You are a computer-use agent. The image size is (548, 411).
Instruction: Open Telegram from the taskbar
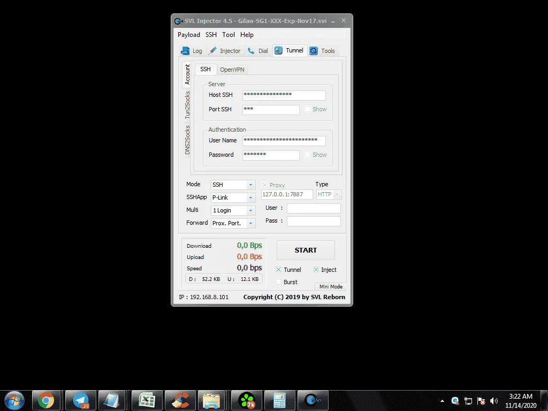81,400
